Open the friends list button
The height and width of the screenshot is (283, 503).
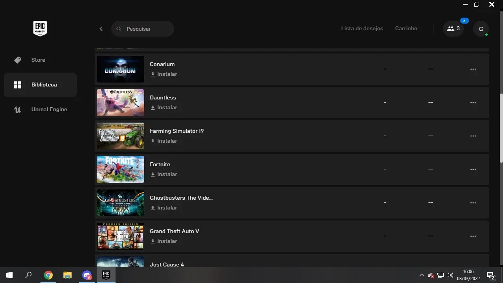click(x=453, y=29)
